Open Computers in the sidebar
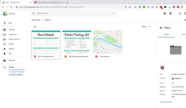The height and width of the screenshot is (108, 186). pos(13,34)
